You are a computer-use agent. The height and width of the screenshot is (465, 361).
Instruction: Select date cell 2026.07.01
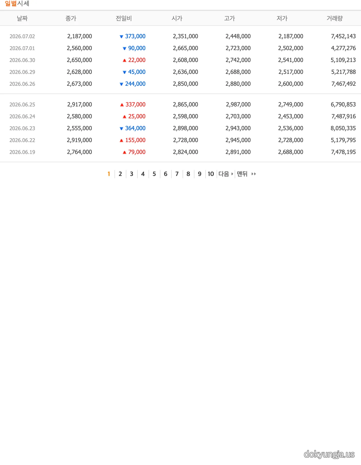[x=22, y=48]
